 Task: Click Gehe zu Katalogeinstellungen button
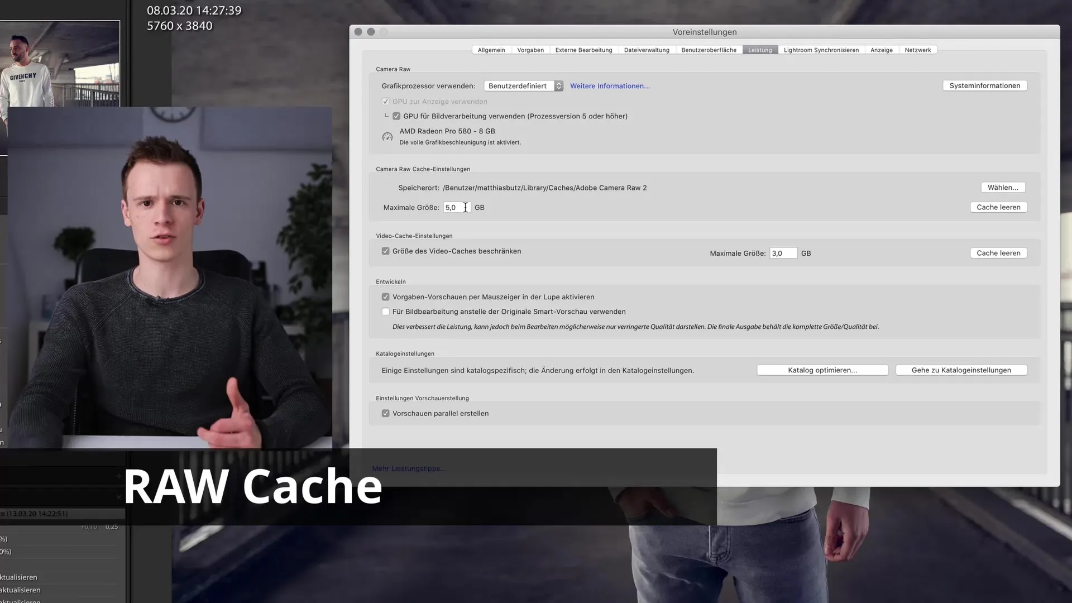click(x=961, y=370)
